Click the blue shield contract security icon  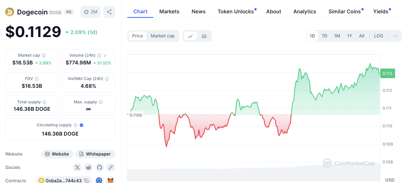tap(99, 180)
